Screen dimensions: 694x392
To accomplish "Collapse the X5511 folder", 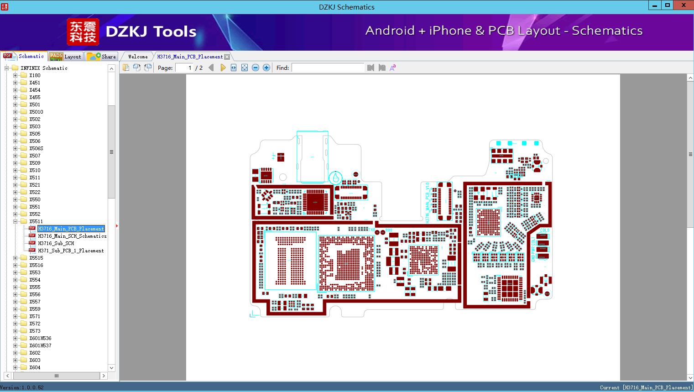I will pyautogui.click(x=15, y=221).
